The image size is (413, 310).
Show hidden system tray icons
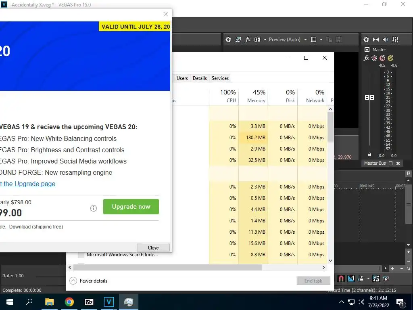coord(341,302)
